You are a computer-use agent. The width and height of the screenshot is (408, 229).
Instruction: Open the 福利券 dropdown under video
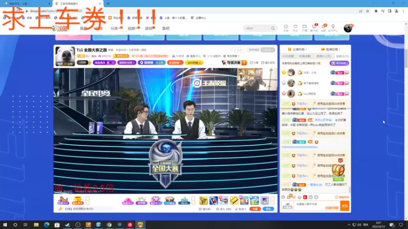click(206, 209)
